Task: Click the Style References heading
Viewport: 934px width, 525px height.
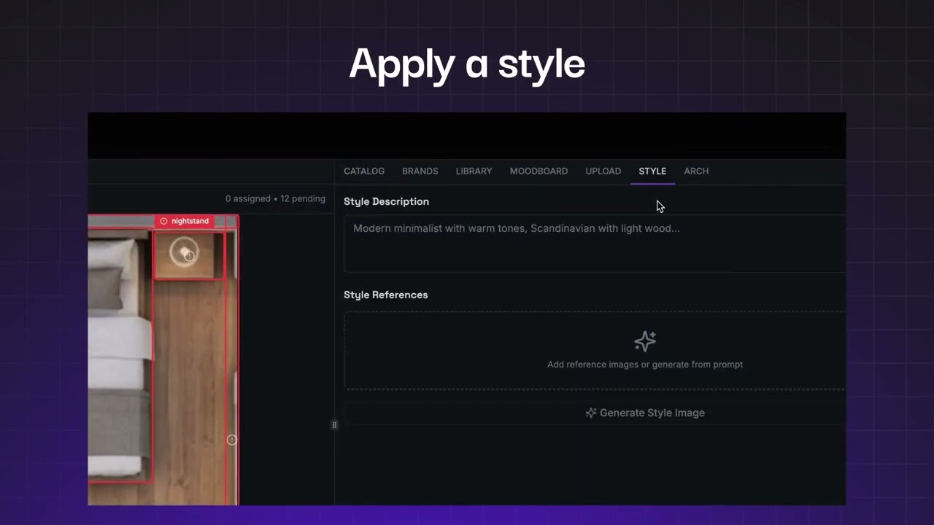Action: (386, 295)
